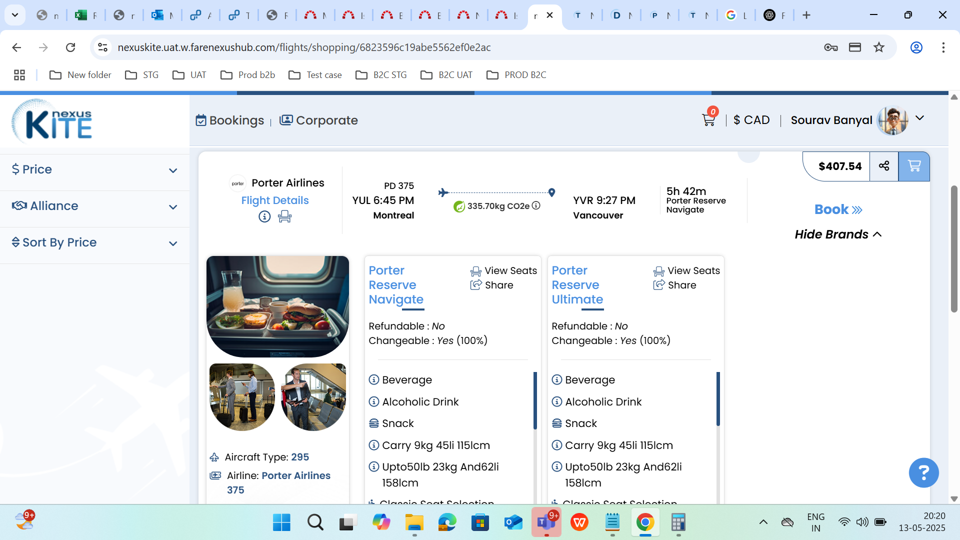Click the Reserve Ultimate feature list scrollbar
960x540 pixels.
click(718, 398)
